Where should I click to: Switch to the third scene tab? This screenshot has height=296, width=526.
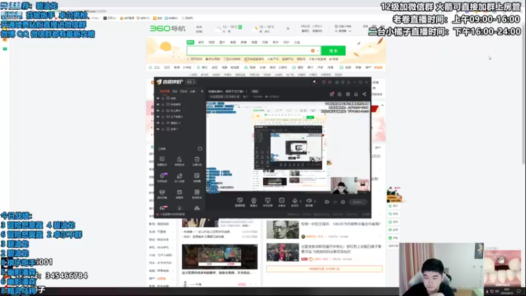(183, 91)
